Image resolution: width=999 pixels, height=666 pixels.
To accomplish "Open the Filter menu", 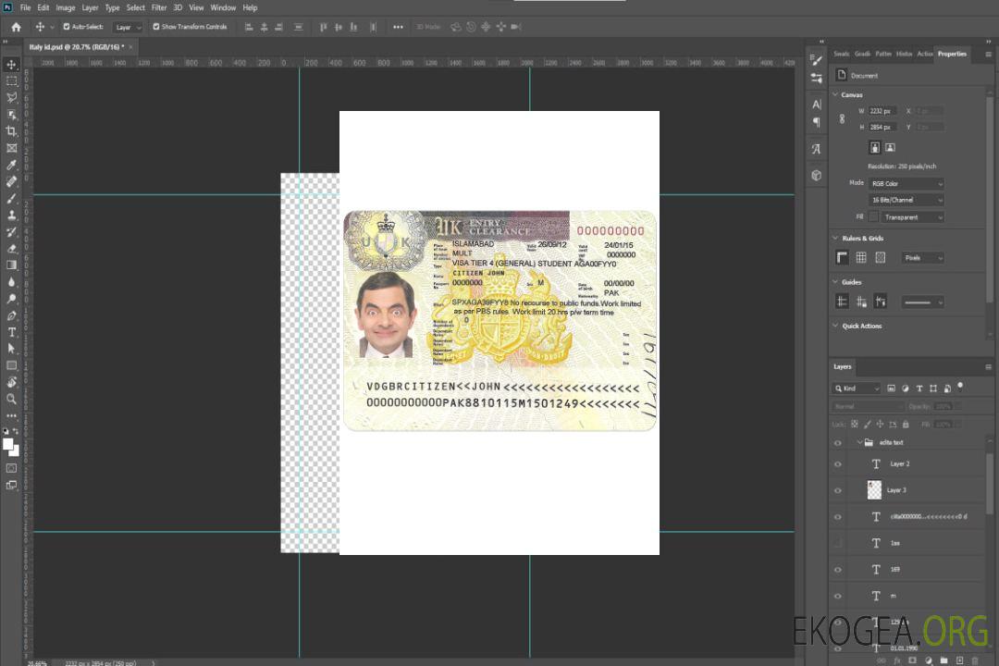I will pos(159,7).
